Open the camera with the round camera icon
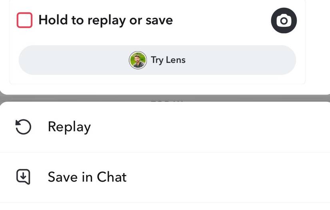The height and width of the screenshot is (210, 330). tap(284, 20)
